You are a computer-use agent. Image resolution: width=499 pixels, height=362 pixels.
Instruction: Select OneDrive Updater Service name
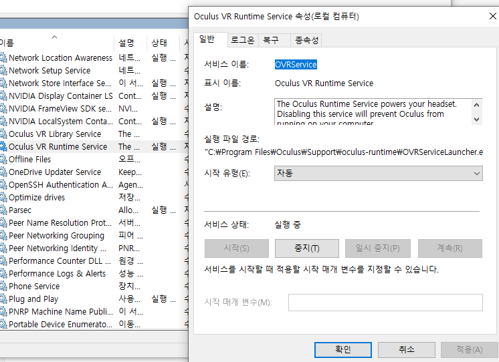pyautogui.click(x=55, y=172)
